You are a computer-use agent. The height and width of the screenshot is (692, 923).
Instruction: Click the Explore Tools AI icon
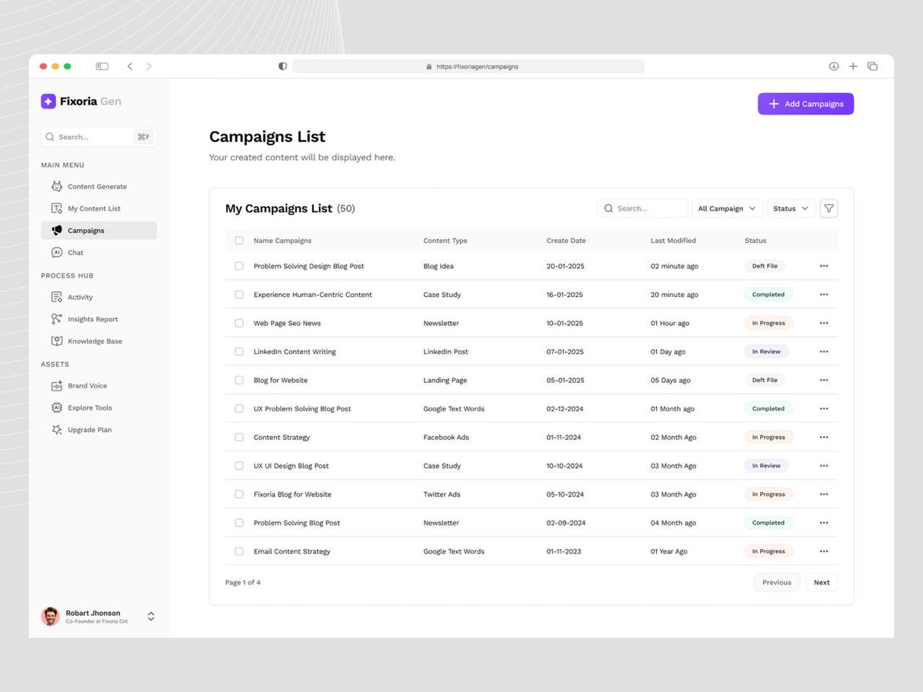[56, 408]
